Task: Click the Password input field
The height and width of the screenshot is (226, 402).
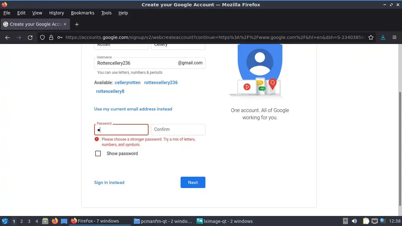Action: tap(121, 130)
